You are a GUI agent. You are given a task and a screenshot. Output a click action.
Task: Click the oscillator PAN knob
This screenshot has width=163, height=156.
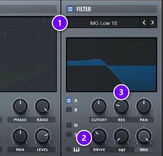point(20,136)
